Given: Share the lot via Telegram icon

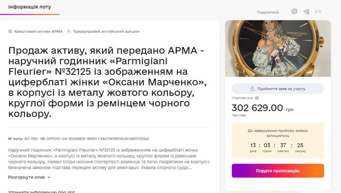Looking at the screenshot, I should [x=306, y=12].
